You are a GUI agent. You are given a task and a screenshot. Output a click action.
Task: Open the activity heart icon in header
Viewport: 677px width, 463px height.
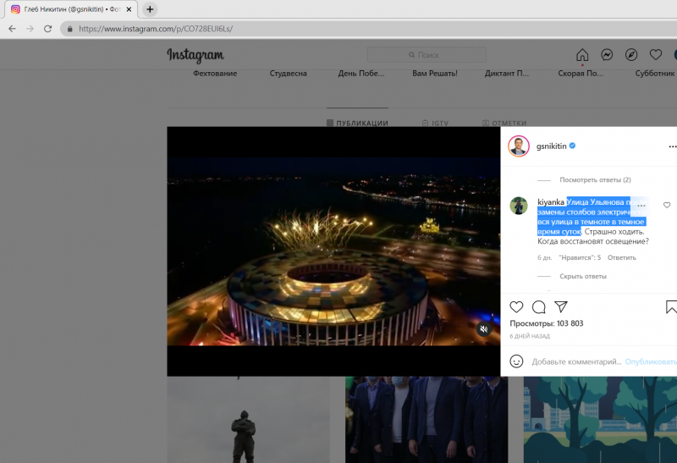point(655,55)
